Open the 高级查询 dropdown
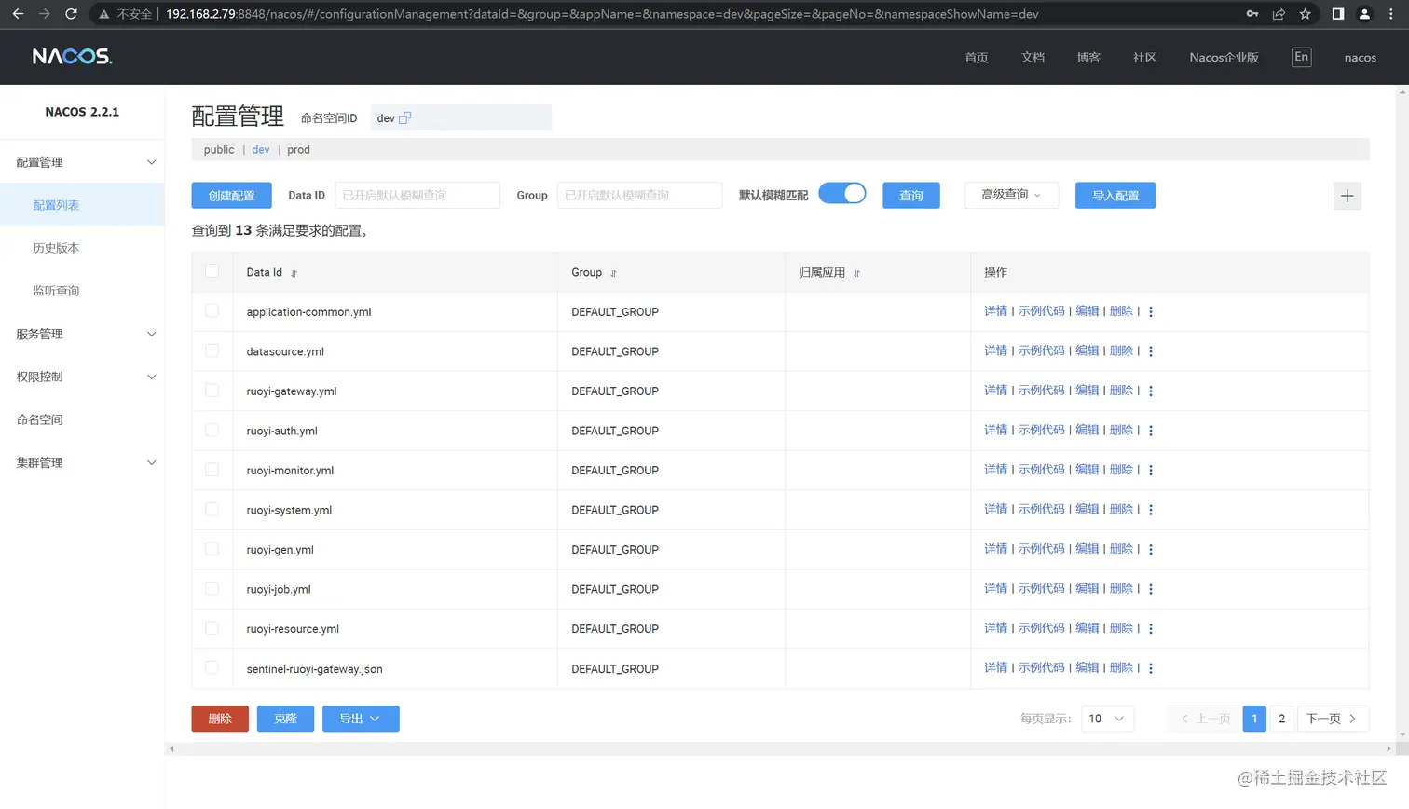The width and height of the screenshot is (1409, 809). click(1011, 195)
